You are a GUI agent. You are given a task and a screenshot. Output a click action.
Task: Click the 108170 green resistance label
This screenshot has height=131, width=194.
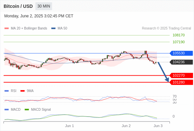tap(179, 35)
